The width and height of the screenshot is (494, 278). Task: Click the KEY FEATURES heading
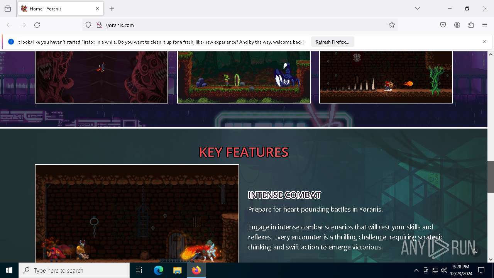244,152
